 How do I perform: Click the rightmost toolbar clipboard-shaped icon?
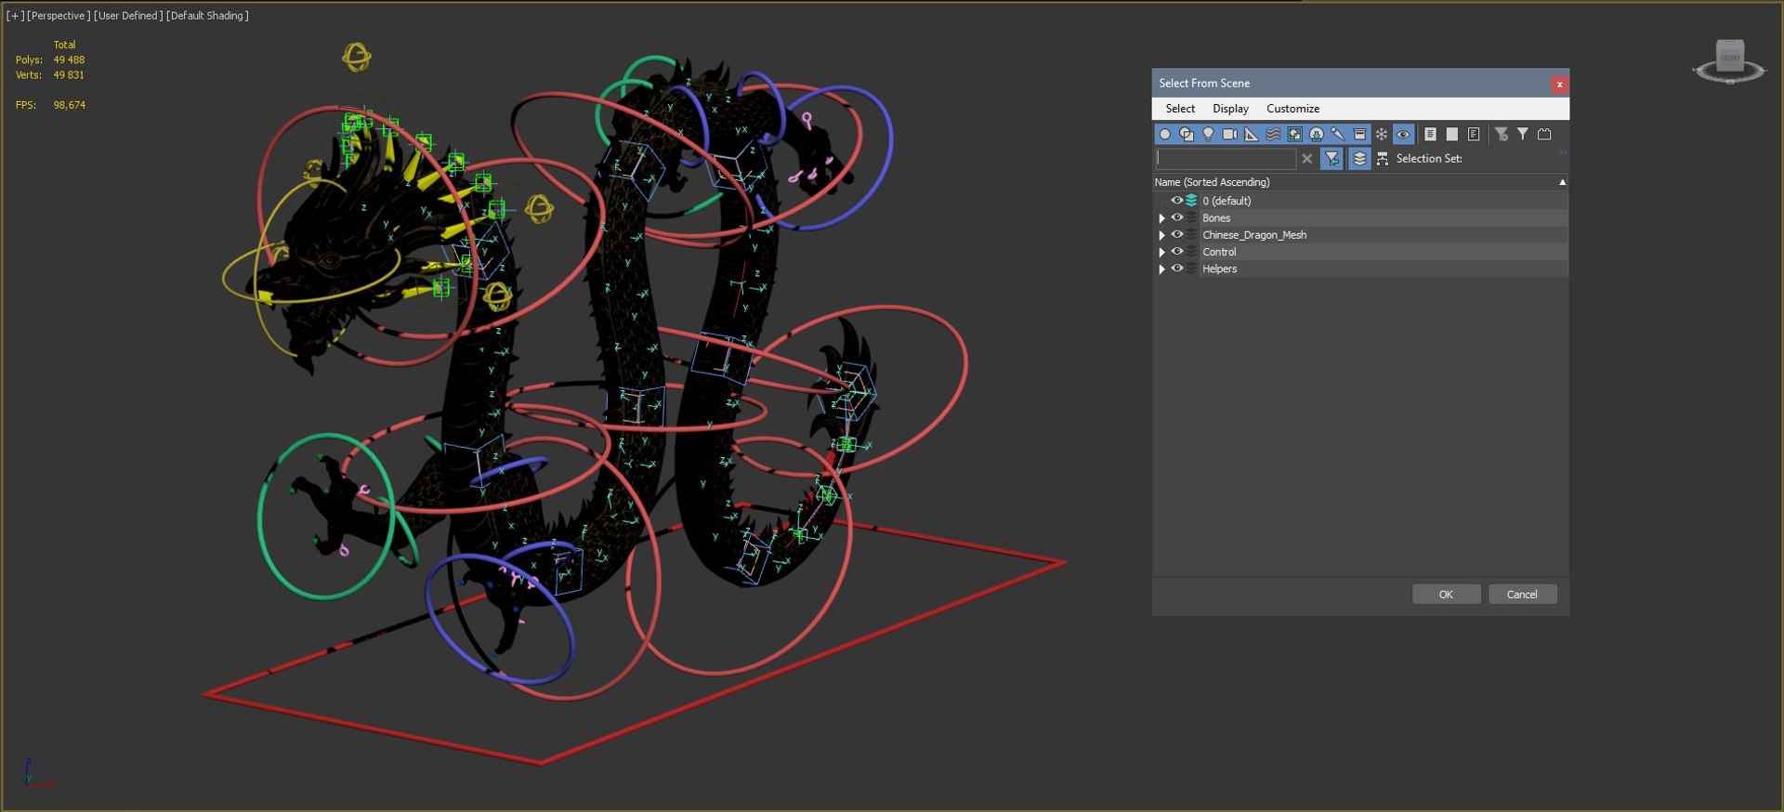1544,135
